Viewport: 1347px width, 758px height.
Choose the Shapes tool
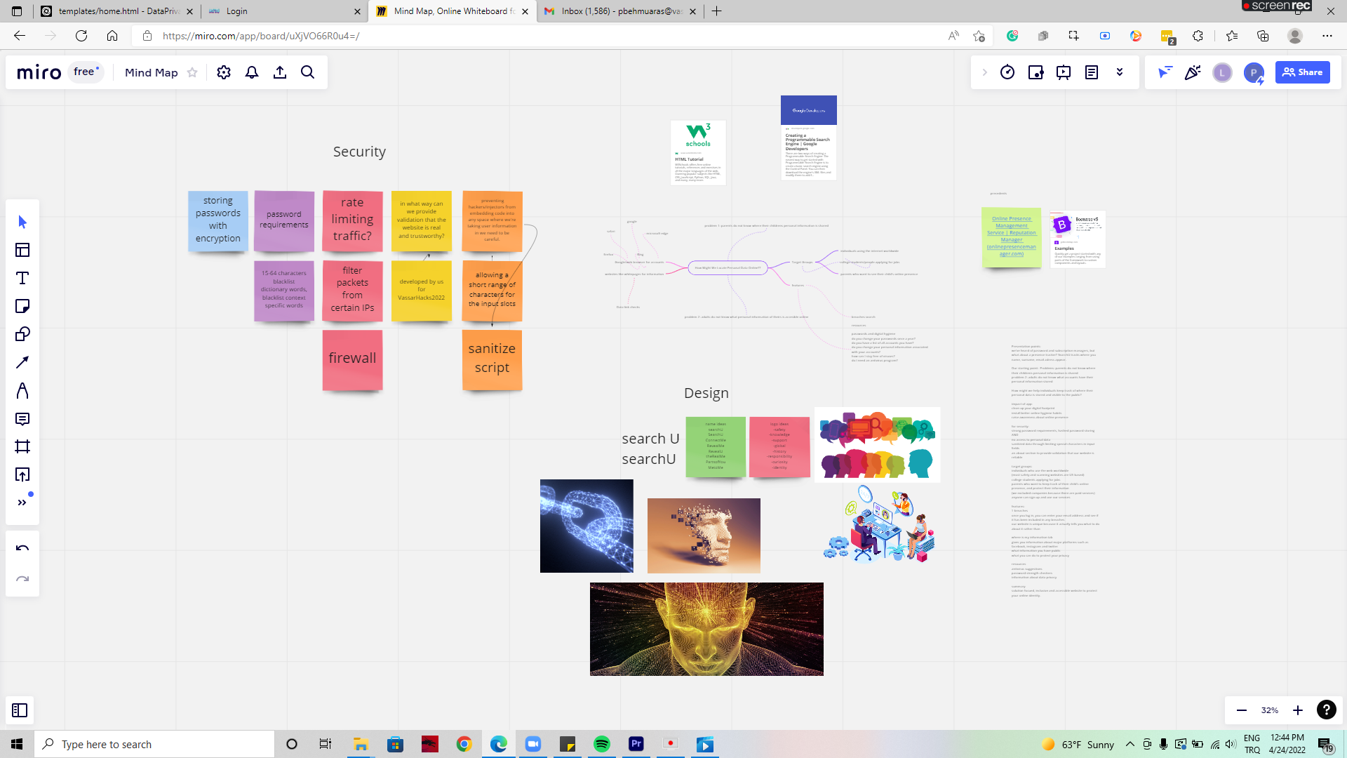(x=22, y=334)
